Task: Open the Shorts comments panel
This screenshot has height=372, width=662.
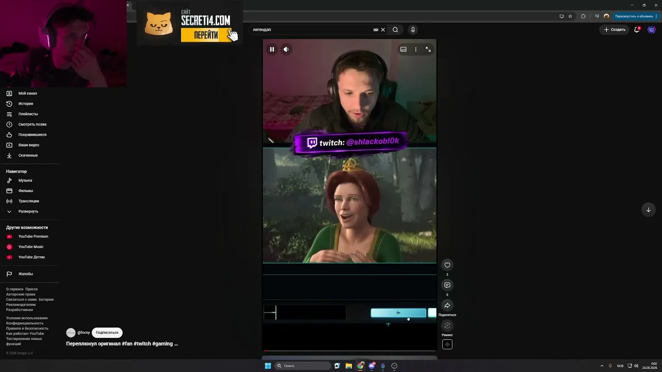Action: pyautogui.click(x=447, y=285)
